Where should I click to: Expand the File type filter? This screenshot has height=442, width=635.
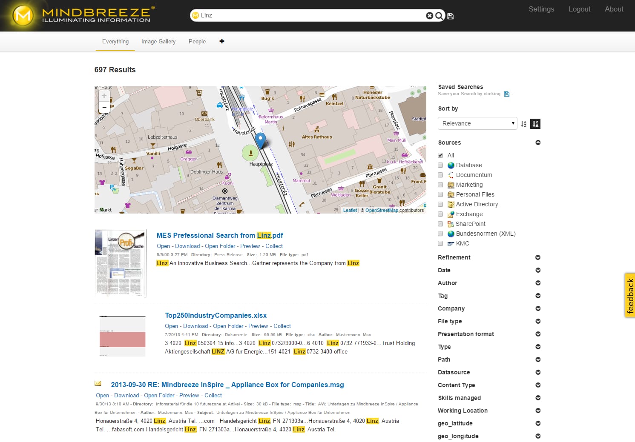click(x=538, y=321)
